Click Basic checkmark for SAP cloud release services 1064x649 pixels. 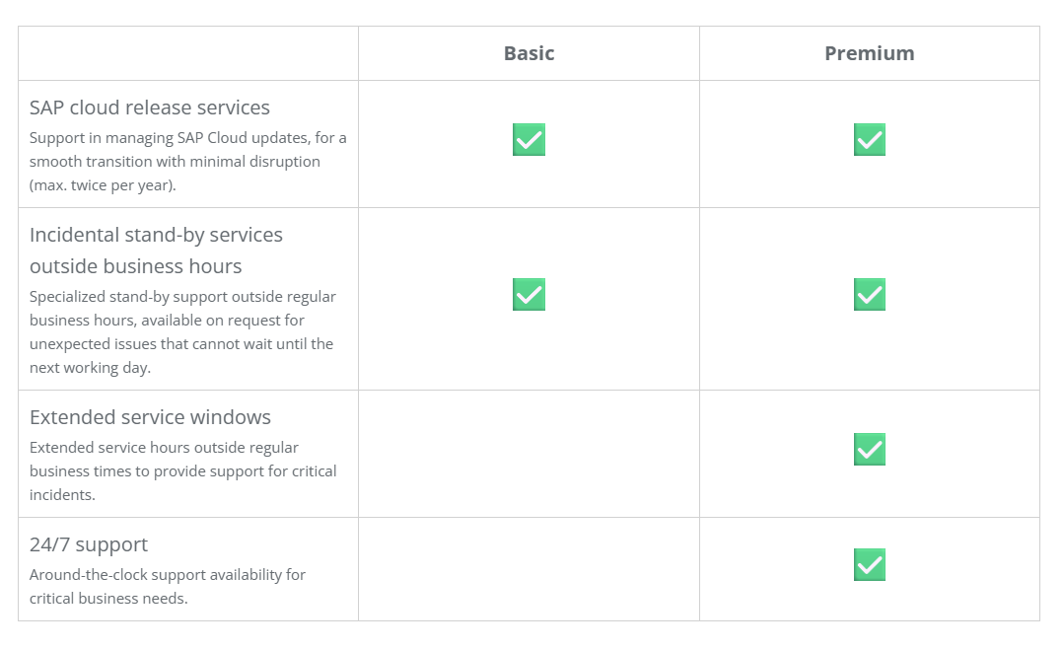point(529,140)
